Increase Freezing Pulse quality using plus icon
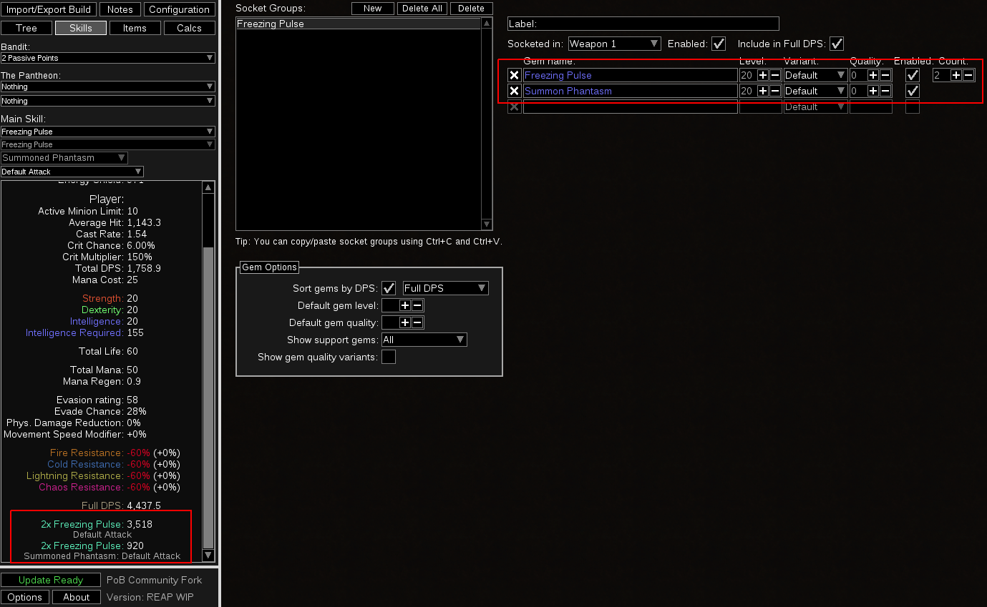This screenshot has height=607, width=987. (x=872, y=74)
